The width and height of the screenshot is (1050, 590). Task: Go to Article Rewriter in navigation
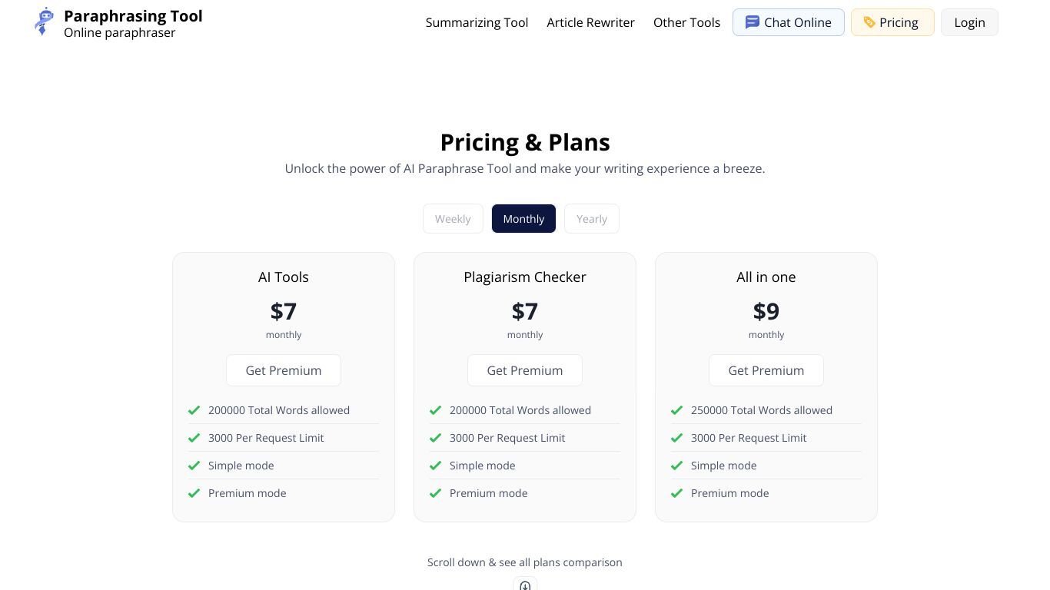(x=590, y=22)
